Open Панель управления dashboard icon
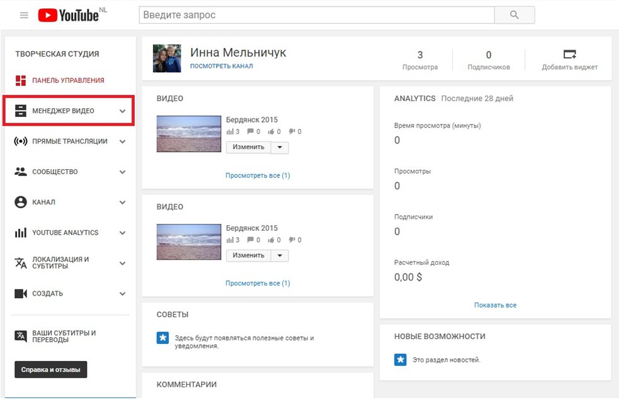619x400 pixels. click(x=21, y=81)
